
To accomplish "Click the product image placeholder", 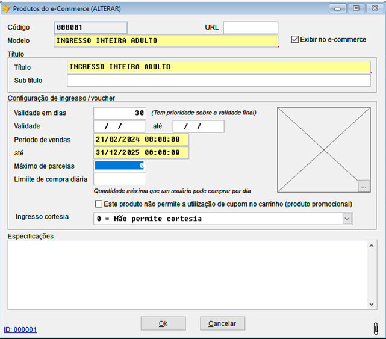I will click(x=323, y=149).
